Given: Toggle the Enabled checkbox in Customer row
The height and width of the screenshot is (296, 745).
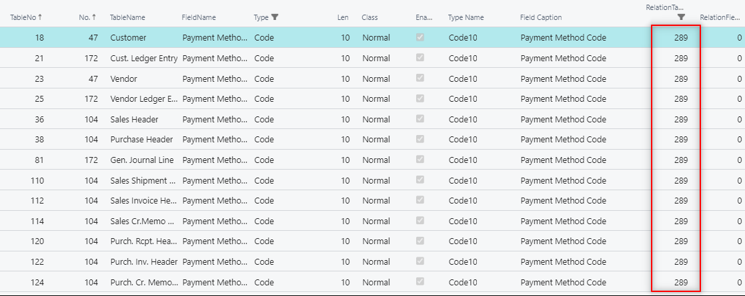Looking at the screenshot, I should pyautogui.click(x=420, y=38).
